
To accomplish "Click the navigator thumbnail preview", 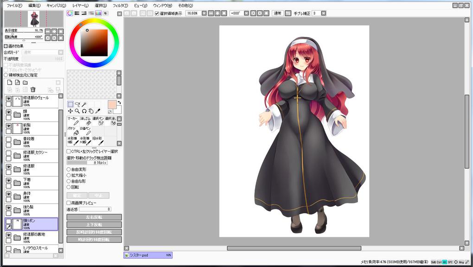I will (x=34, y=19).
